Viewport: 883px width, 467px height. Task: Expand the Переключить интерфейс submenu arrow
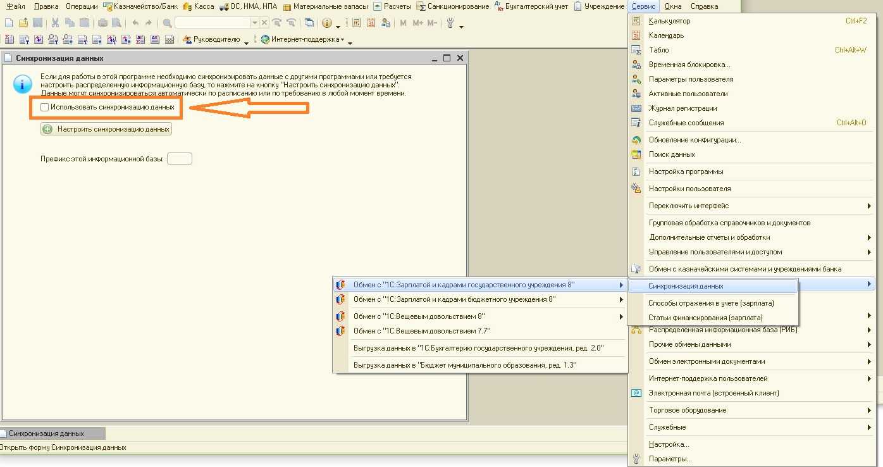pyautogui.click(x=870, y=206)
